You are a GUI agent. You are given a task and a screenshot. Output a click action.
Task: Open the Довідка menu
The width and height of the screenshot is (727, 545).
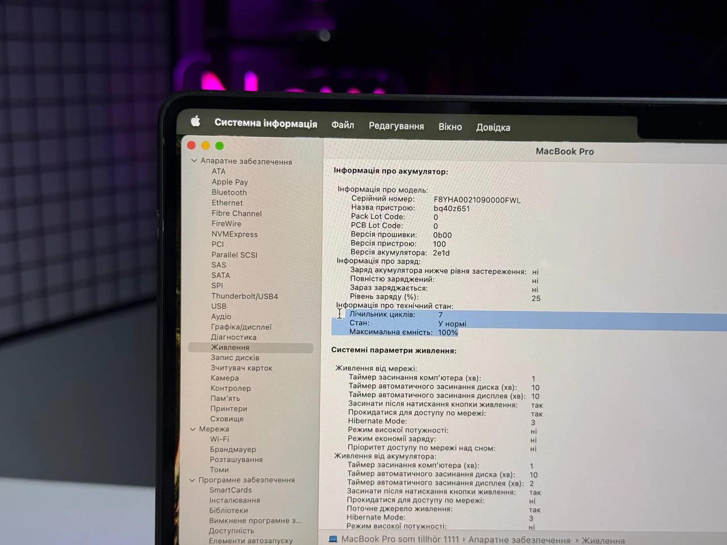[493, 128]
